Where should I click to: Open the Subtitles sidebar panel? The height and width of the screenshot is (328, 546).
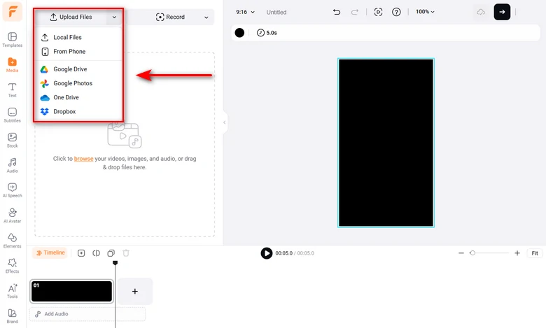(x=12, y=115)
